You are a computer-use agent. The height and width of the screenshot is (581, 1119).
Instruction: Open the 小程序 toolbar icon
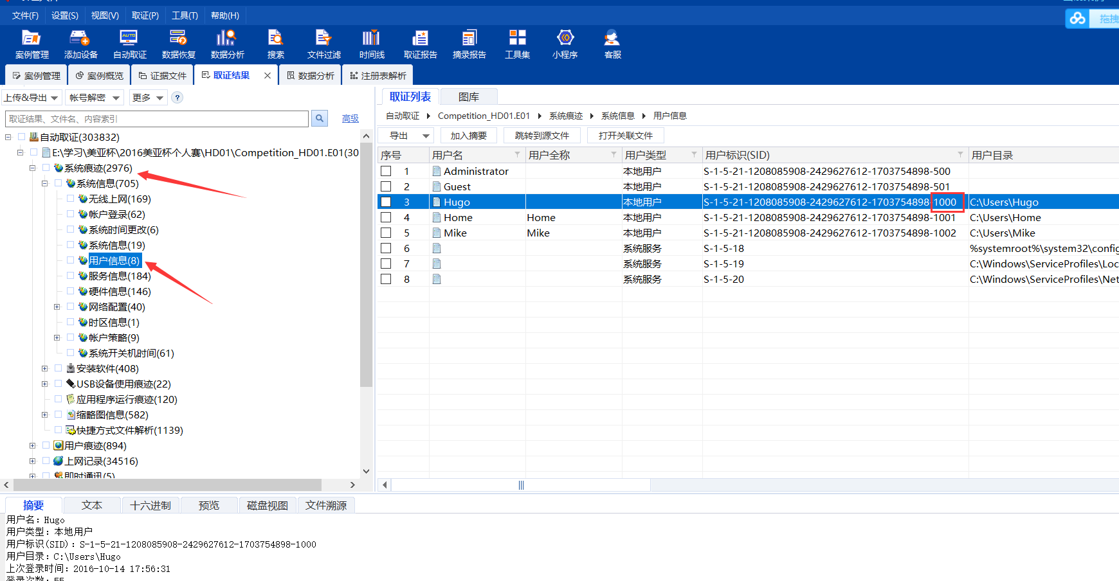565,44
